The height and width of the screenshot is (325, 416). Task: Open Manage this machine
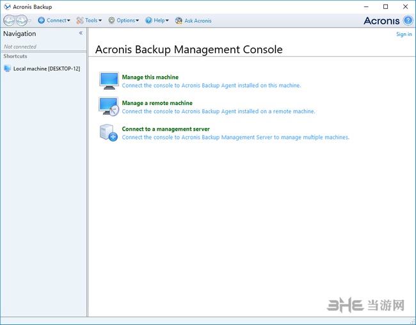click(150, 77)
